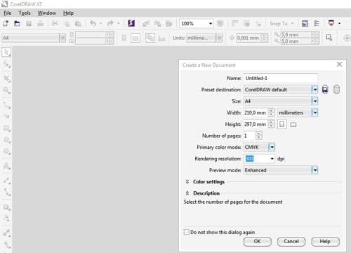This screenshot has height=253, width=351.
Task: Open the Tools menu
Action: pos(25,13)
